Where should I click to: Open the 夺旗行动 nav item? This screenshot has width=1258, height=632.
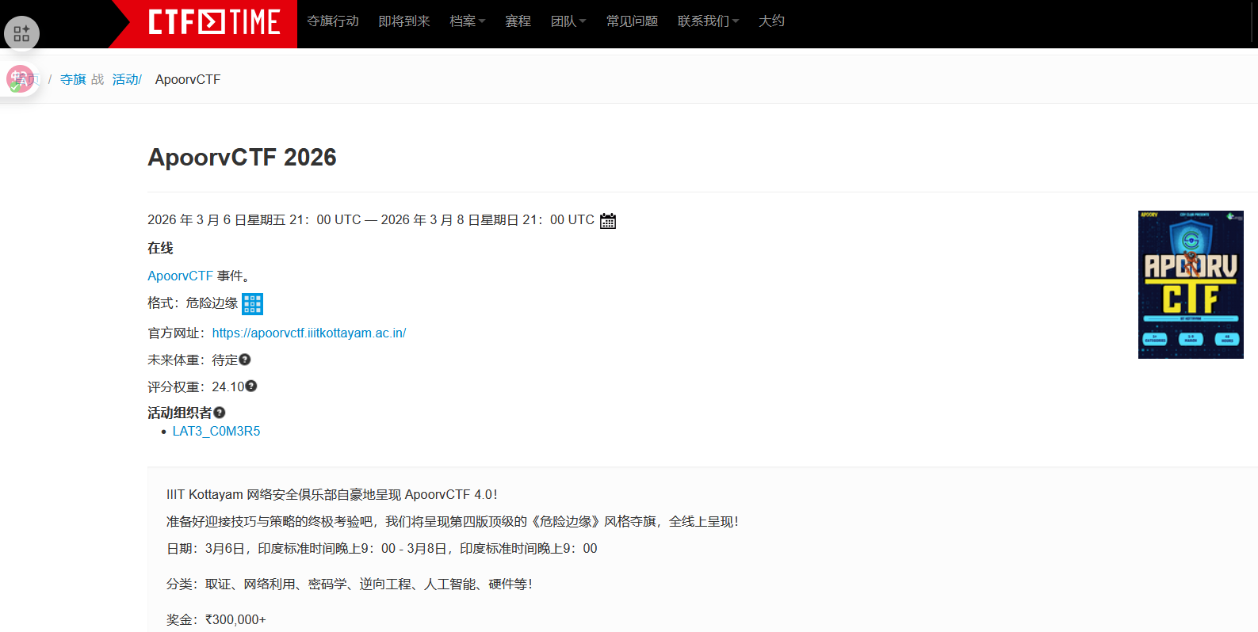[333, 21]
